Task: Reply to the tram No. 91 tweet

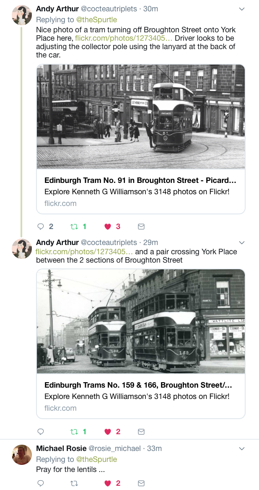Action: [41, 227]
